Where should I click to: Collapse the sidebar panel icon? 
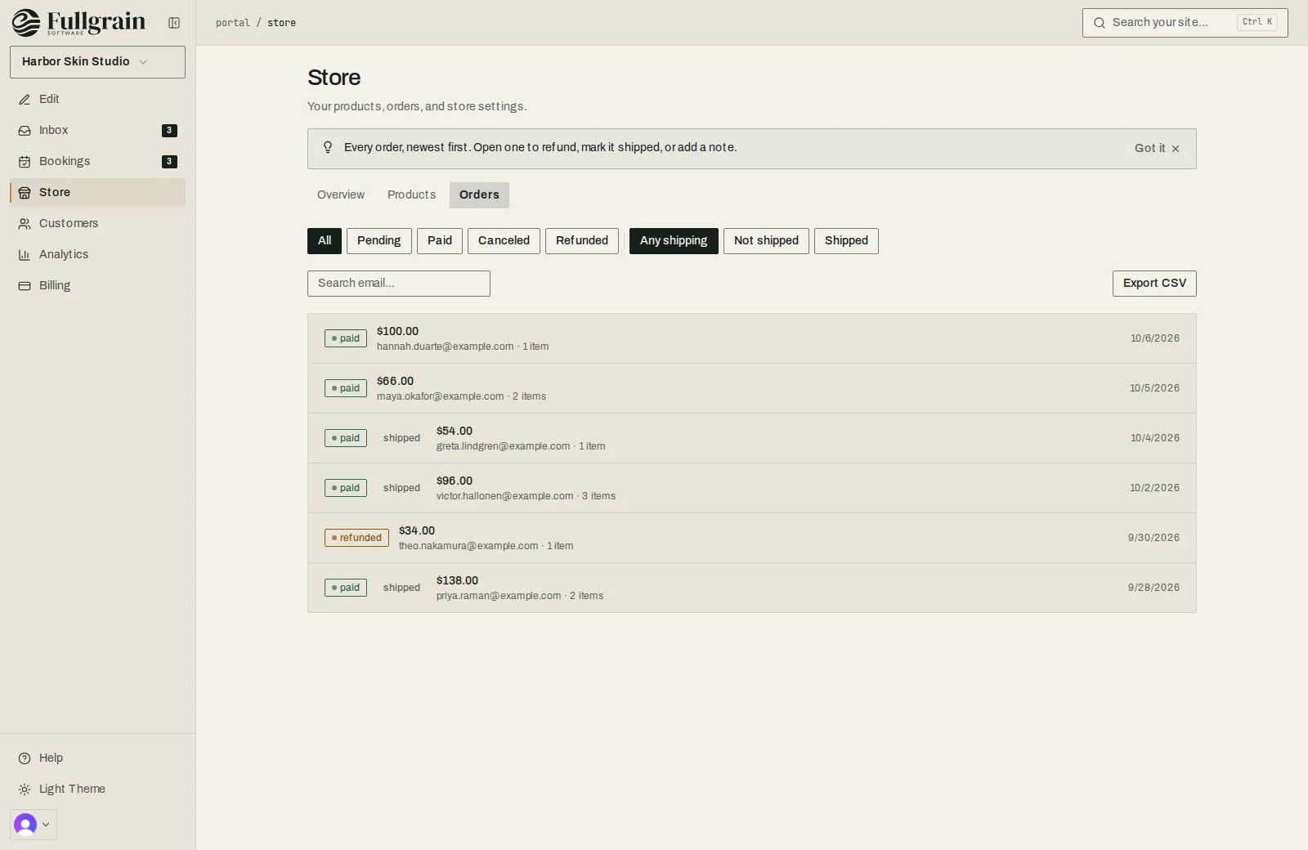click(174, 23)
